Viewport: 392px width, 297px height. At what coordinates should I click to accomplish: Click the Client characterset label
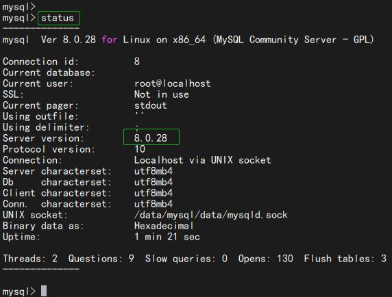(58, 193)
